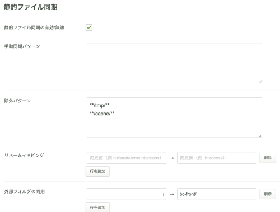Add a row under リネームマッピング
The width and height of the screenshot is (280, 212).
pyautogui.click(x=97, y=171)
